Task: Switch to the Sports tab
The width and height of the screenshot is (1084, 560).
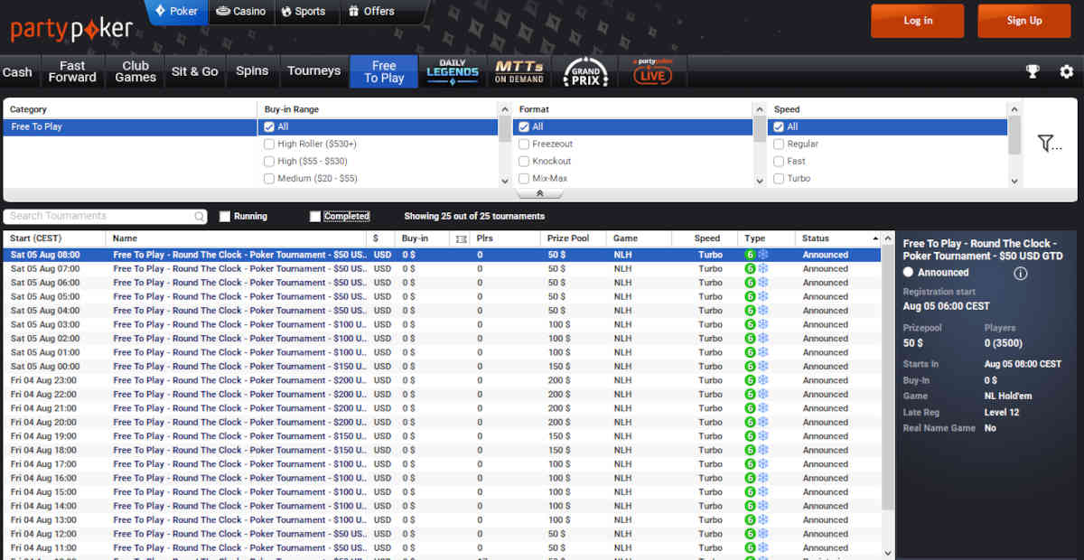Action: (x=304, y=12)
